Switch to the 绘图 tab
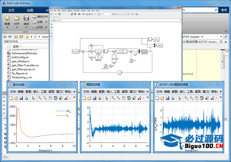Screen dimensions: 231x162 [x=30, y=10]
